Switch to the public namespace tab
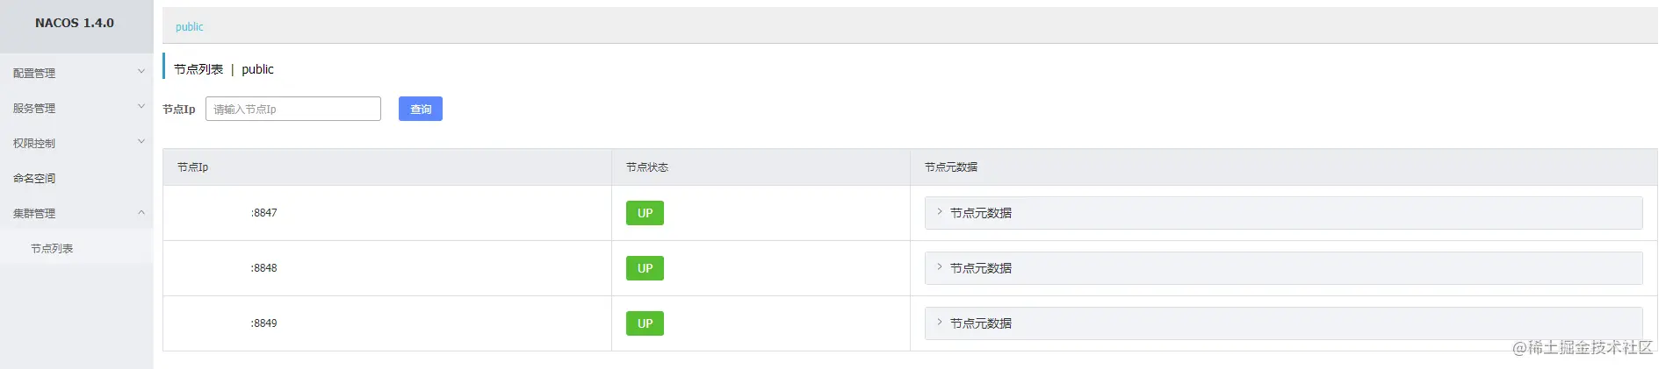This screenshot has height=369, width=1666. point(189,26)
